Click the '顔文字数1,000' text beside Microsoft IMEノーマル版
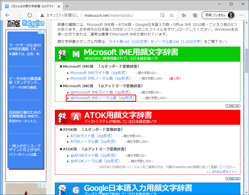Image resolution: width=249 pixels, height=195 pixels. [151, 78]
